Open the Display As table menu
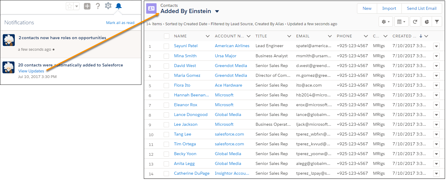Viewport: 448px width, 183px height. 402,22
